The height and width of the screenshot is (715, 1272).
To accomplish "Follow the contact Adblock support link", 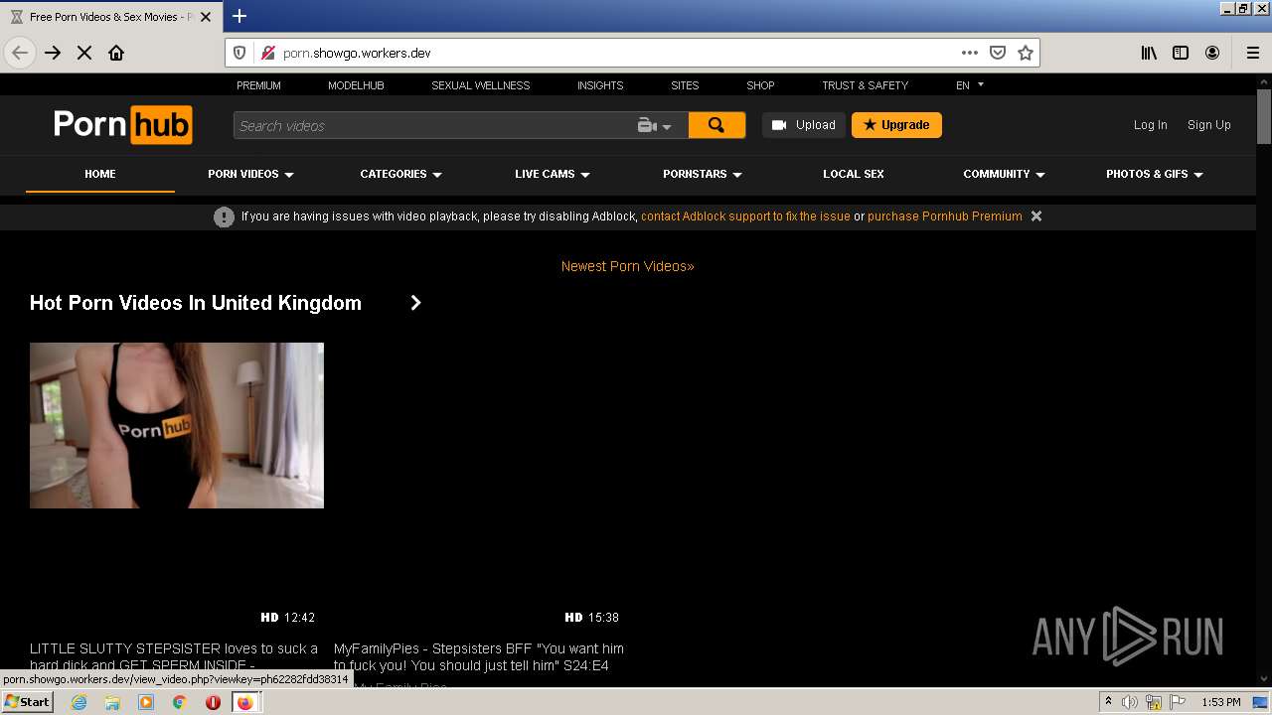I will (x=745, y=215).
